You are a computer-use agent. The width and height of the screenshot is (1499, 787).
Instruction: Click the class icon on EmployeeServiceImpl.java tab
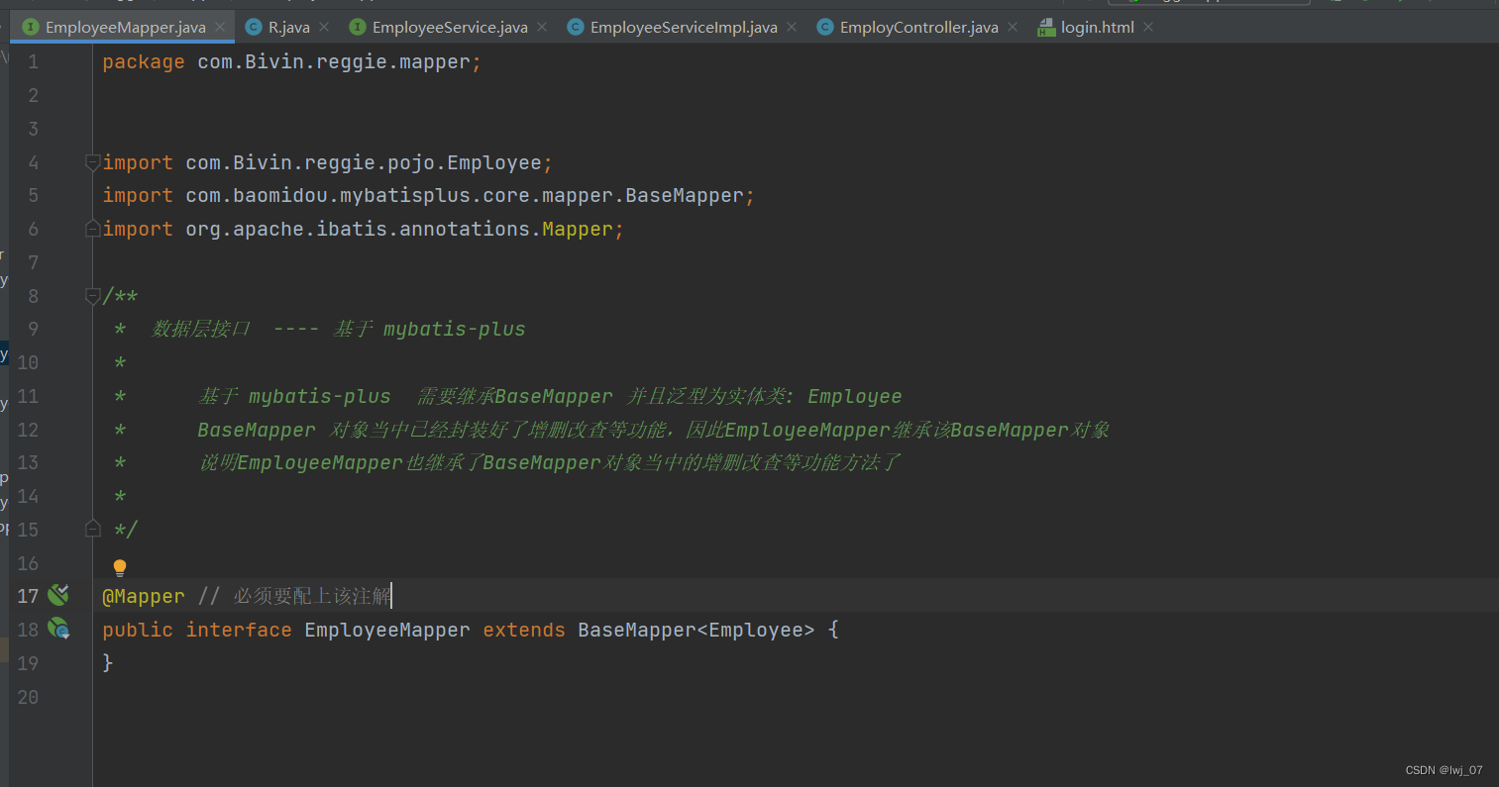pos(576,28)
